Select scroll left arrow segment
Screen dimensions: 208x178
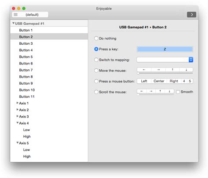142,91
